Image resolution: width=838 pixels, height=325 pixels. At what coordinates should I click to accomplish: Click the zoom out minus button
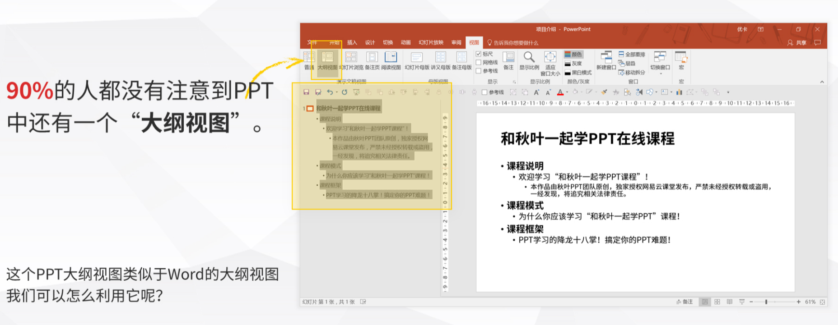[x=751, y=302]
